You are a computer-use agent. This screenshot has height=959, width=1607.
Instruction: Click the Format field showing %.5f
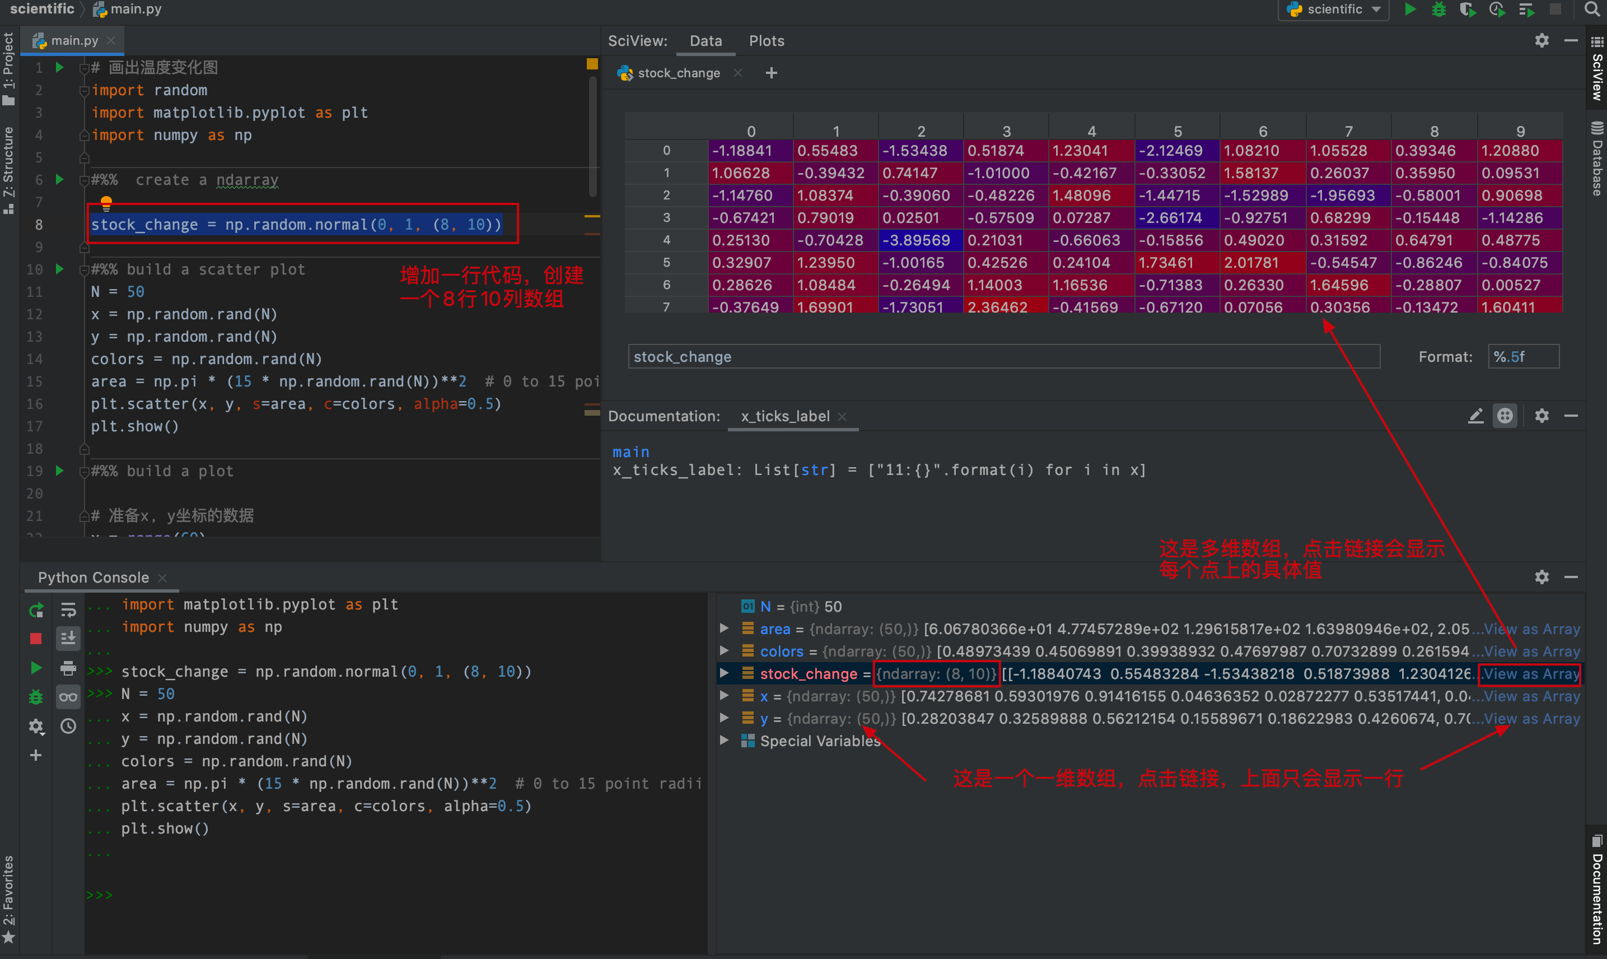click(x=1523, y=357)
